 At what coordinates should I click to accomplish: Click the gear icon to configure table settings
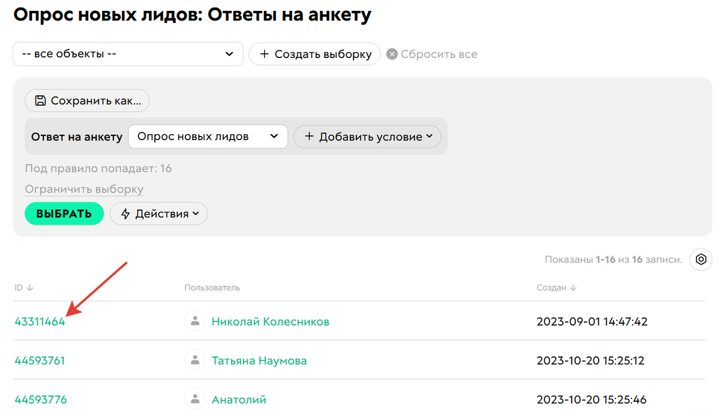(x=700, y=259)
